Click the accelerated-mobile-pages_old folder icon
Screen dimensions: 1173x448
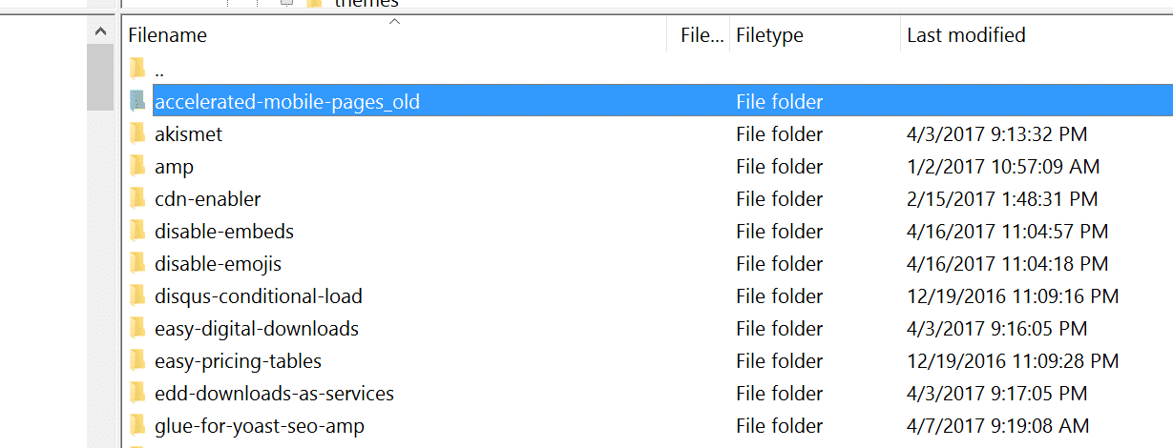[x=137, y=101]
